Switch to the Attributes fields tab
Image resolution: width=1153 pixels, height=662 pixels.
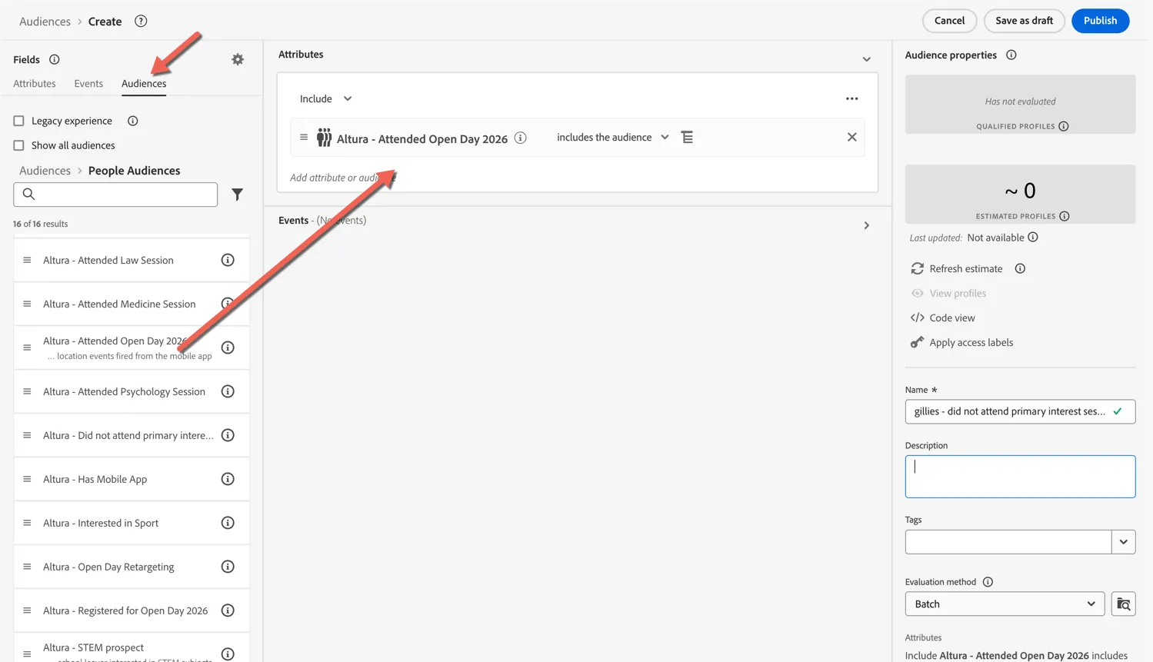point(35,83)
